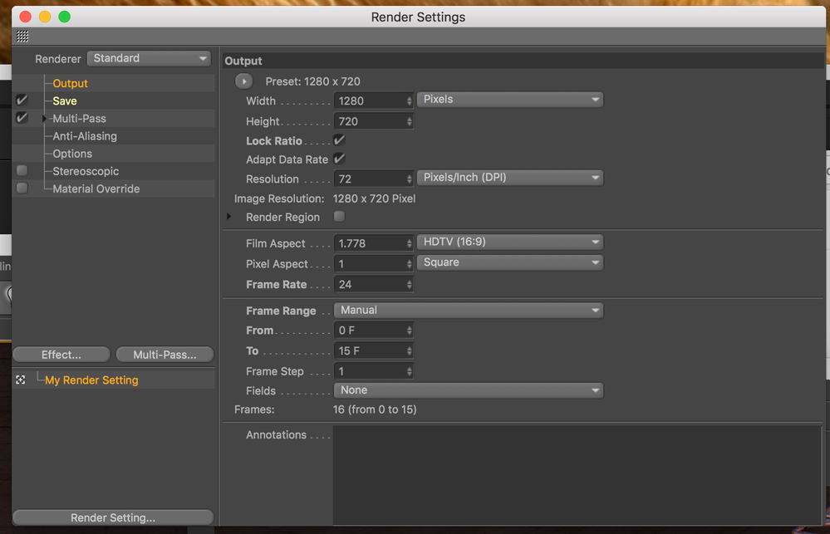Expand the Multi-Pass tree arrow
The width and height of the screenshot is (830, 534).
coord(45,119)
